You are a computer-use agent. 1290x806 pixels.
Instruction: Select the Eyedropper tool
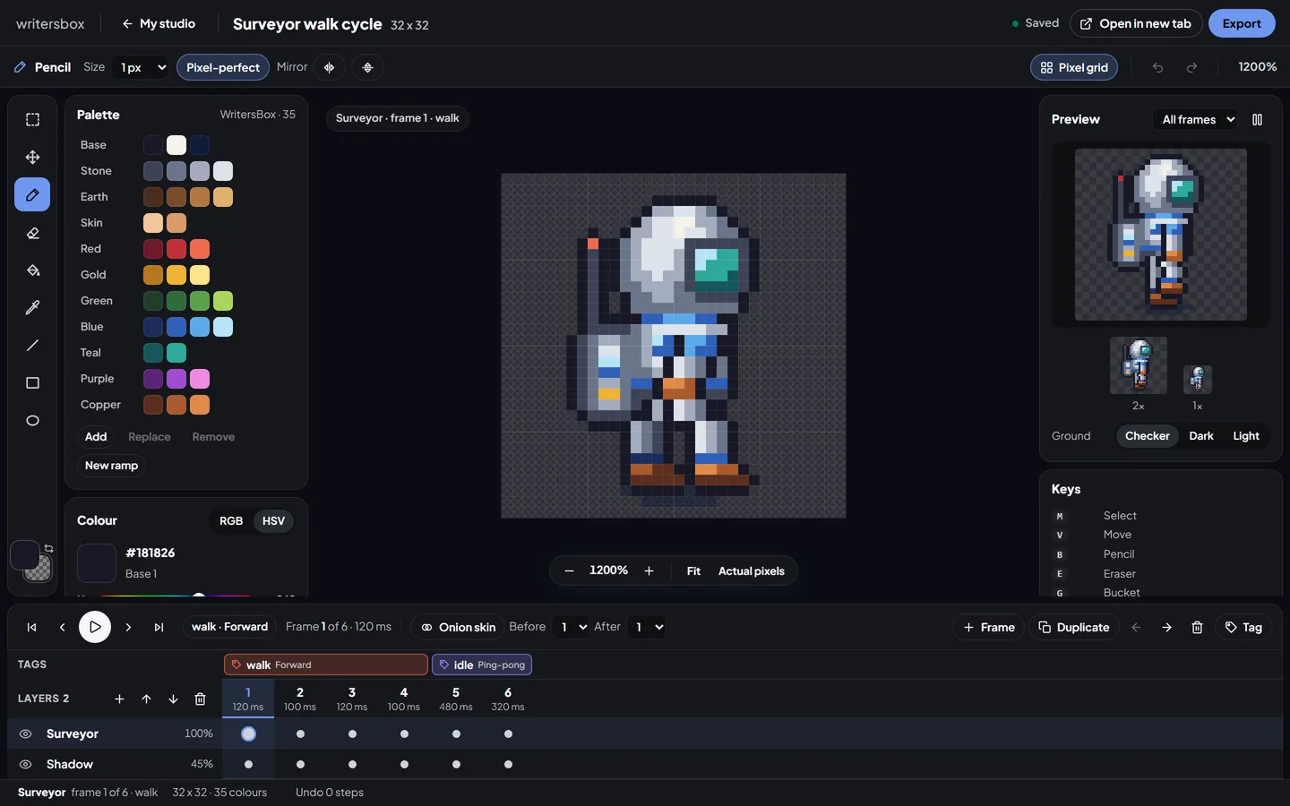coord(32,308)
